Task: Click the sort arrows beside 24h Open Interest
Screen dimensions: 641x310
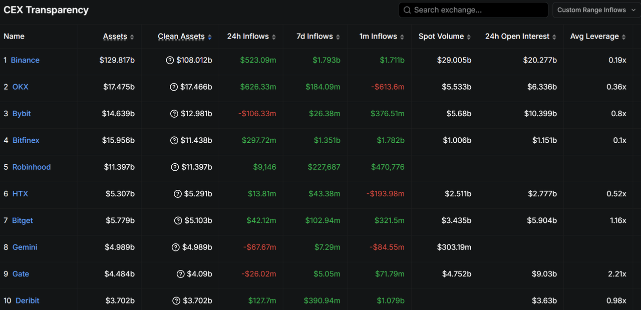Action: (x=554, y=36)
